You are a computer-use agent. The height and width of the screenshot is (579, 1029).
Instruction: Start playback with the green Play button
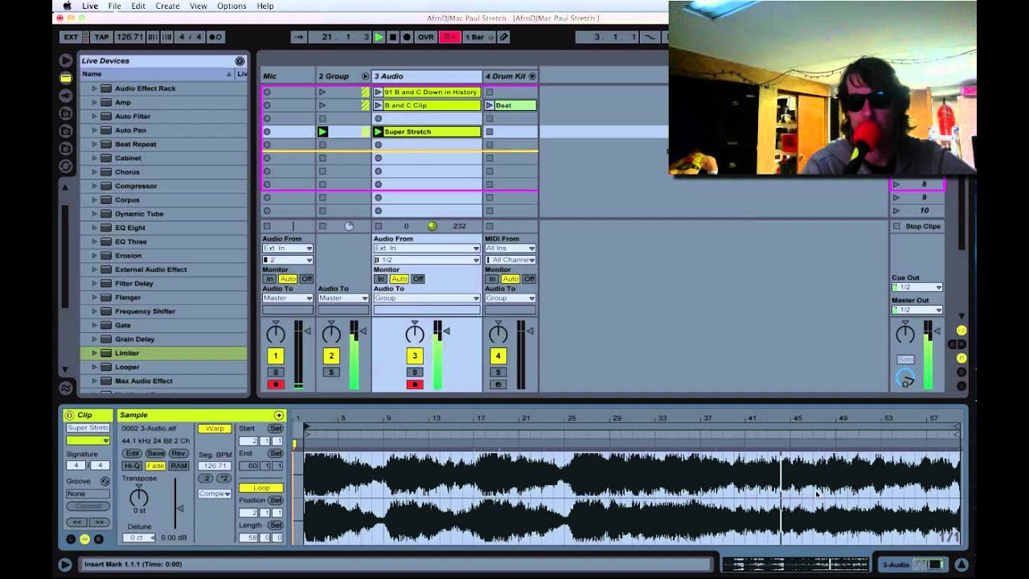(379, 37)
